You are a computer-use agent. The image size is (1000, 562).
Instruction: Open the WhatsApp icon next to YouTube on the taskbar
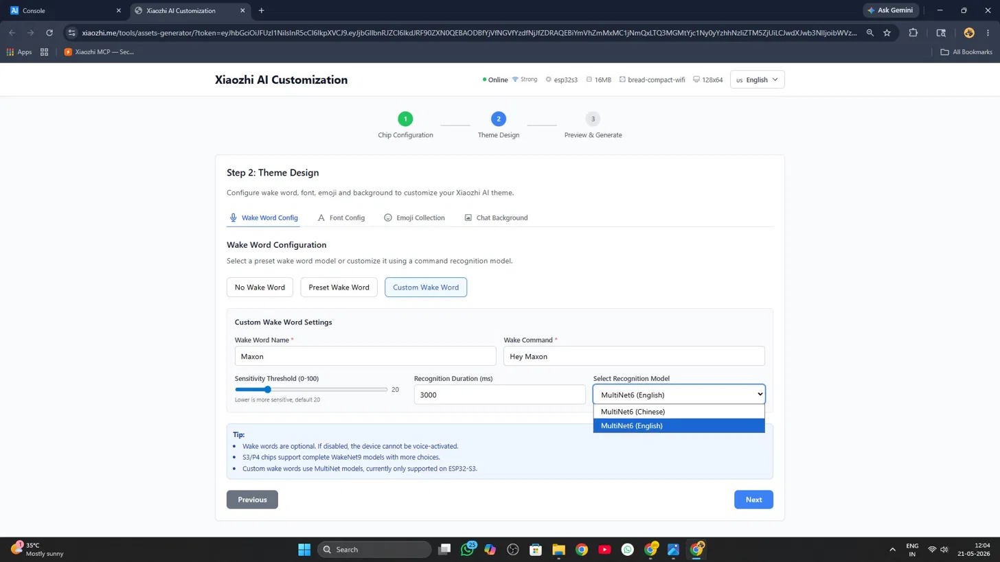click(x=628, y=549)
